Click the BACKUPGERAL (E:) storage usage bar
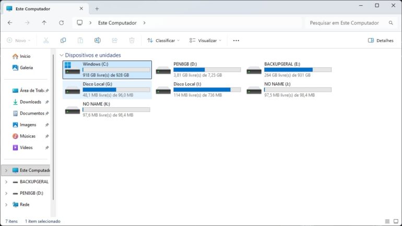402x226 pixels. 298,70
